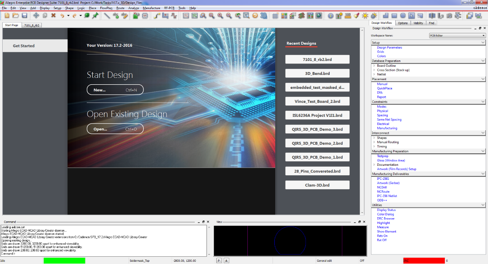488x264 pixels.
Task: Click the Undo arrow icon
Action: click(62, 16)
